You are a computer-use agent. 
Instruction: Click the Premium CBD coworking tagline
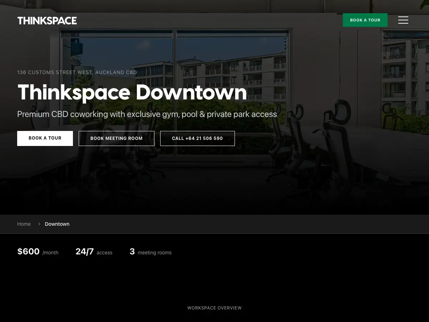tap(147, 114)
